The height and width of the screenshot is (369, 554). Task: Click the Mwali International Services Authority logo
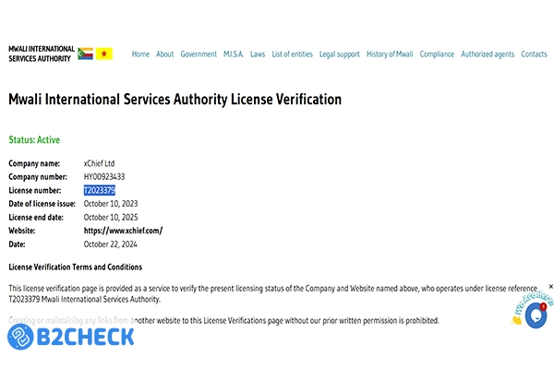[41, 54]
